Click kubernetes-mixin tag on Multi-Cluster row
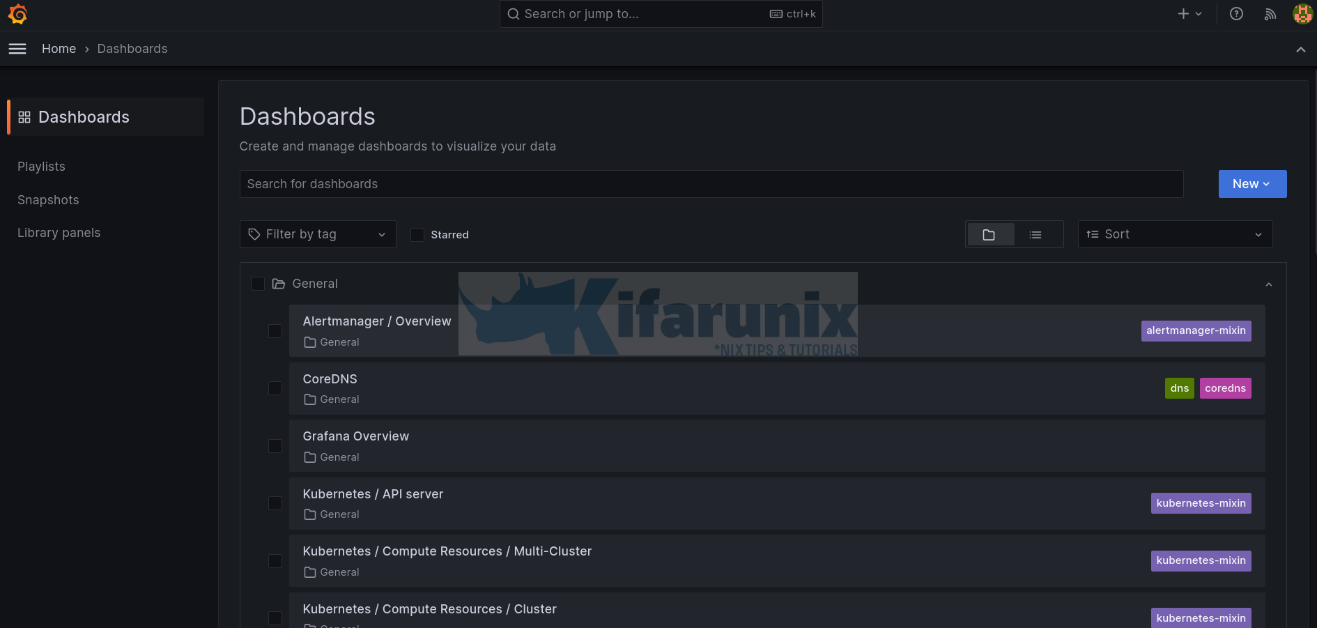Image resolution: width=1317 pixels, height=628 pixels. coord(1201,560)
